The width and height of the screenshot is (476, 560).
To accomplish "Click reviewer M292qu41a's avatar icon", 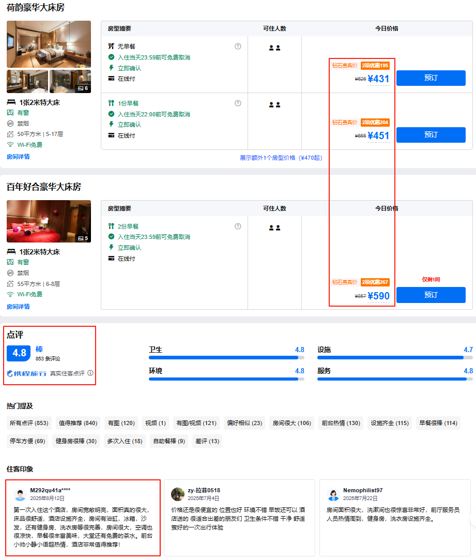I will 20,494.
